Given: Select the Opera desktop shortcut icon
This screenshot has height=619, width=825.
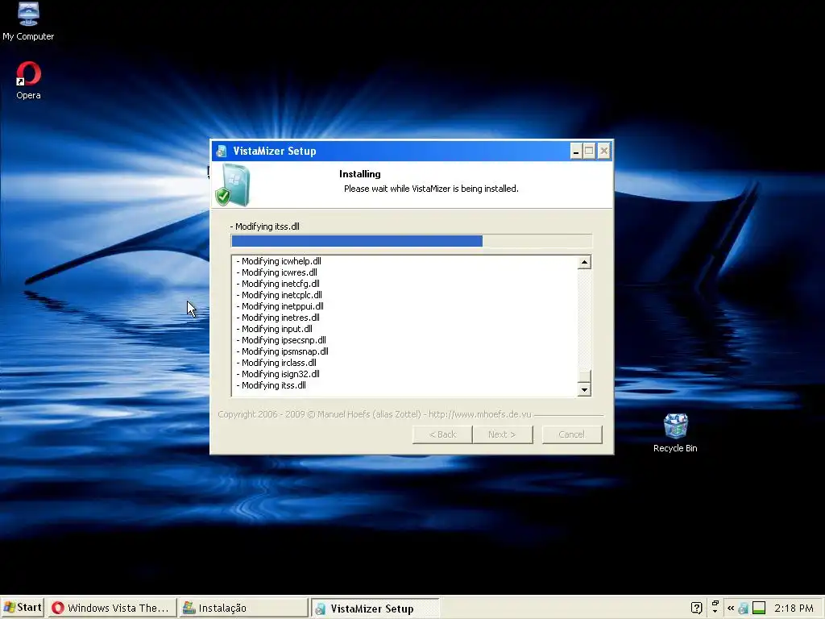Looking at the screenshot, I should click(28, 81).
